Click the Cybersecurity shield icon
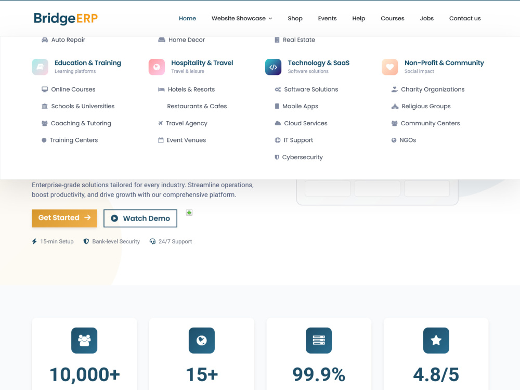Image resolution: width=520 pixels, height=390 pixels. 277,157
